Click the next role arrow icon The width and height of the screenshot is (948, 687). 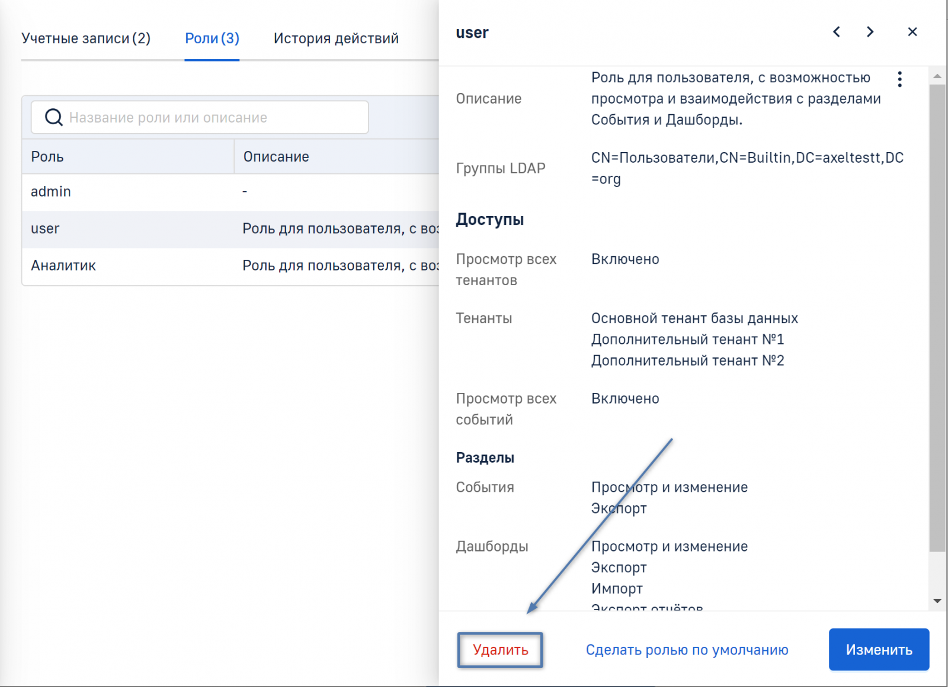(870, 32)
